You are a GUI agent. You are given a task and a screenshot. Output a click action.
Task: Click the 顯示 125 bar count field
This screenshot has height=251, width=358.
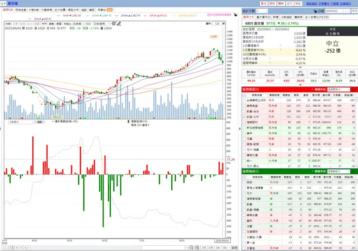pyautogui.click(x=218, y=24)
